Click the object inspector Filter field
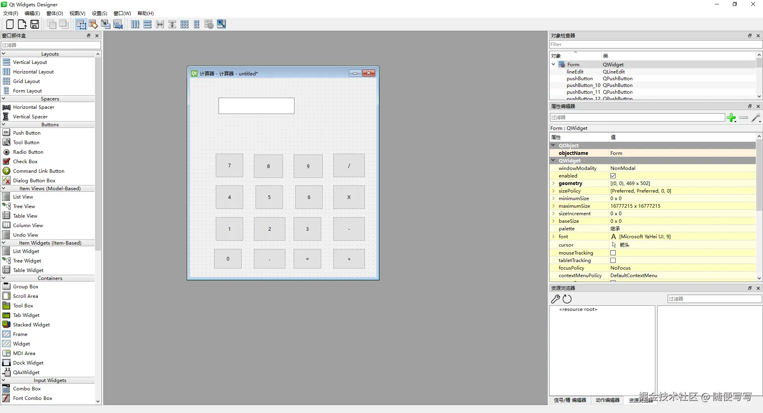The width and height of the screenshot is (763, 413). pos(655,44)
